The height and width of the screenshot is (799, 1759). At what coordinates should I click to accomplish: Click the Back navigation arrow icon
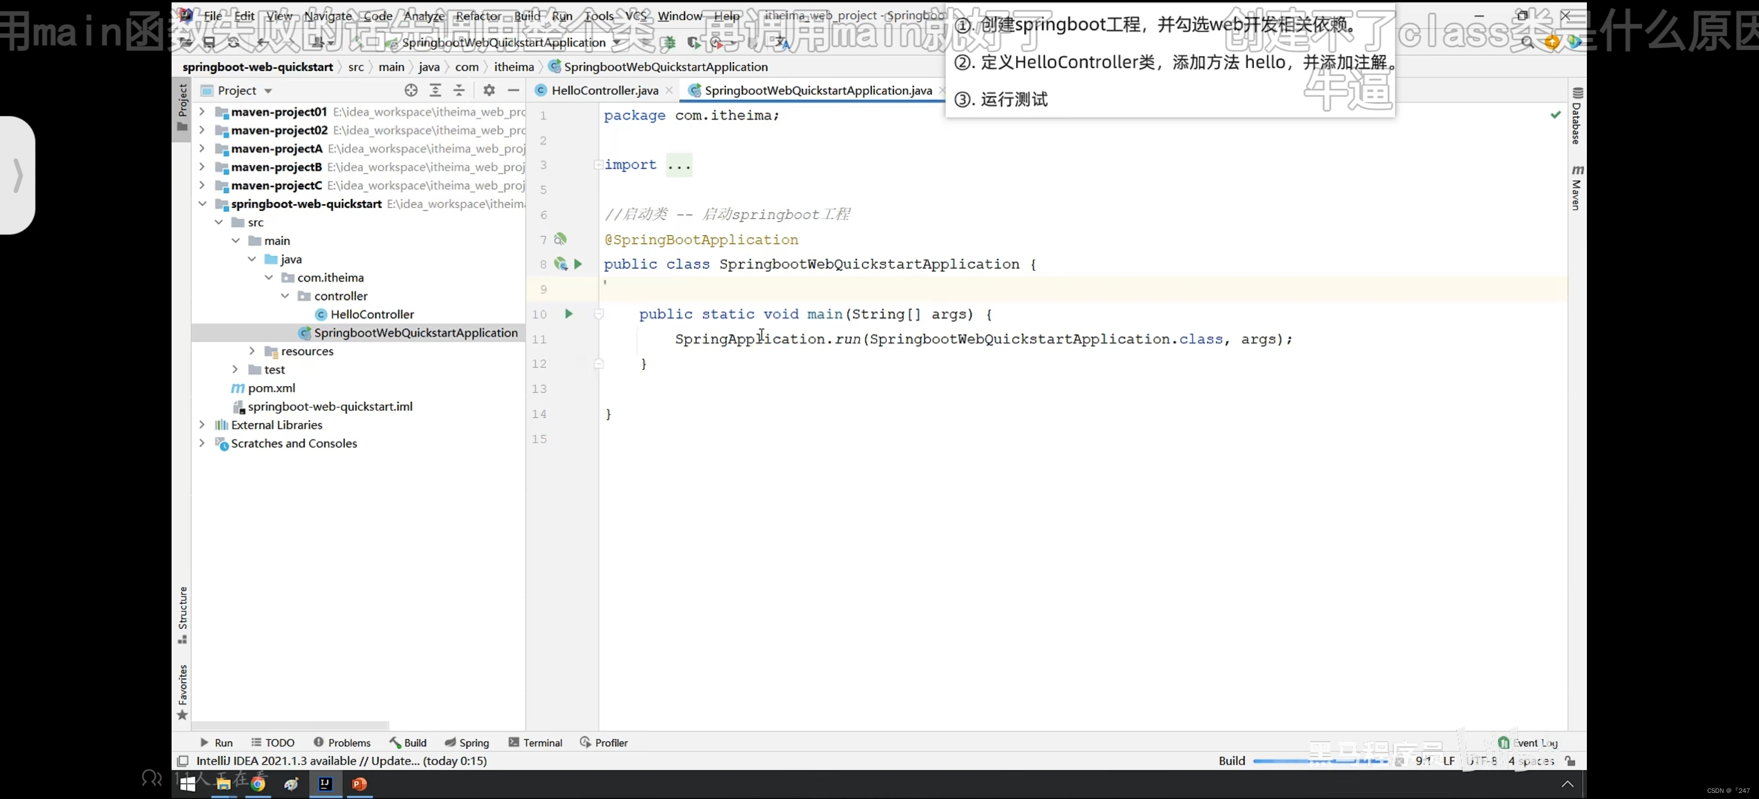pyautogui.click(x=263, y=42)
